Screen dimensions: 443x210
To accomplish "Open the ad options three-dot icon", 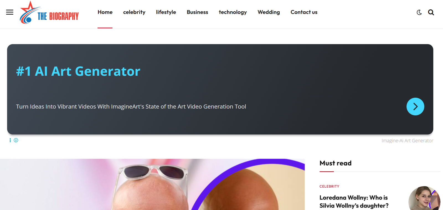I will [x=10, y=140].
